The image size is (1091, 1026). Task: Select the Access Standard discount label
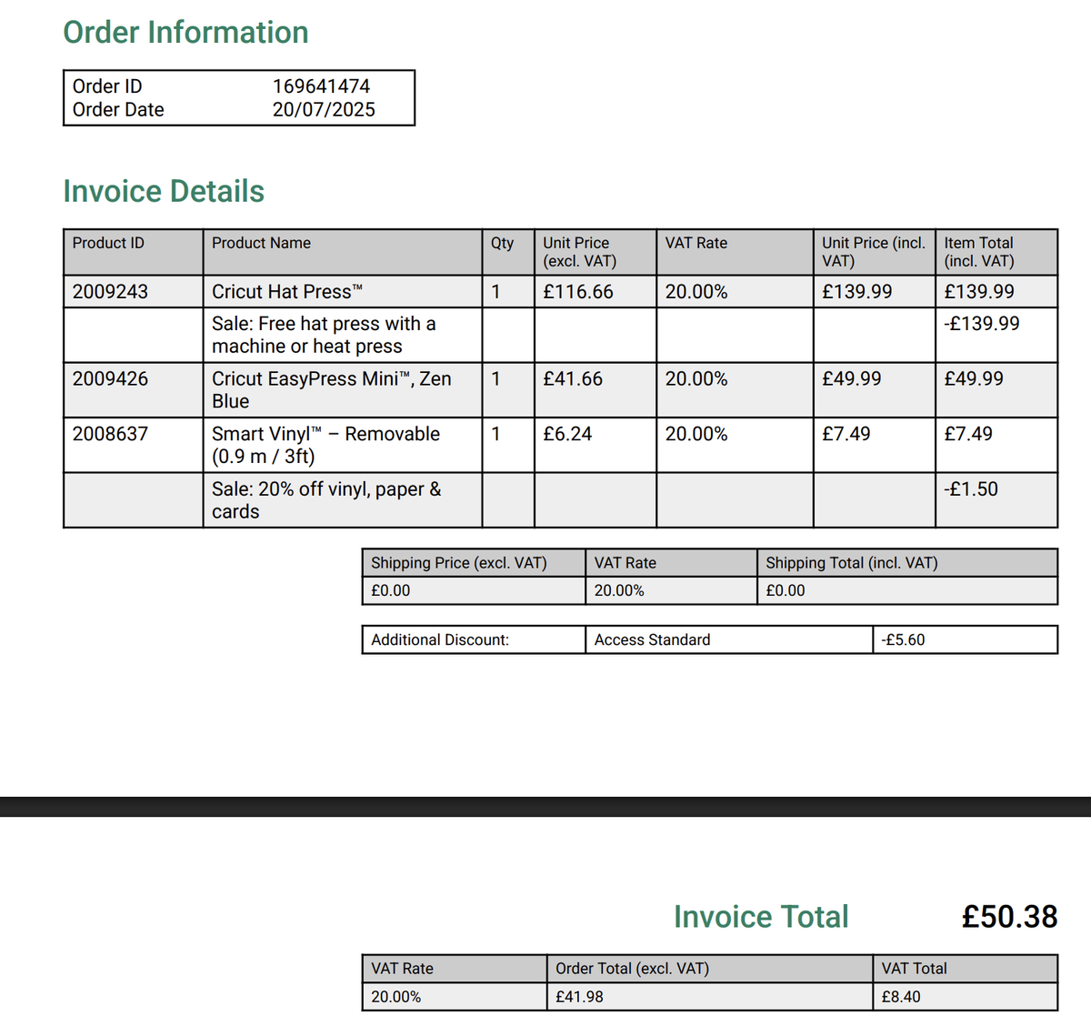tap(652, 640)
